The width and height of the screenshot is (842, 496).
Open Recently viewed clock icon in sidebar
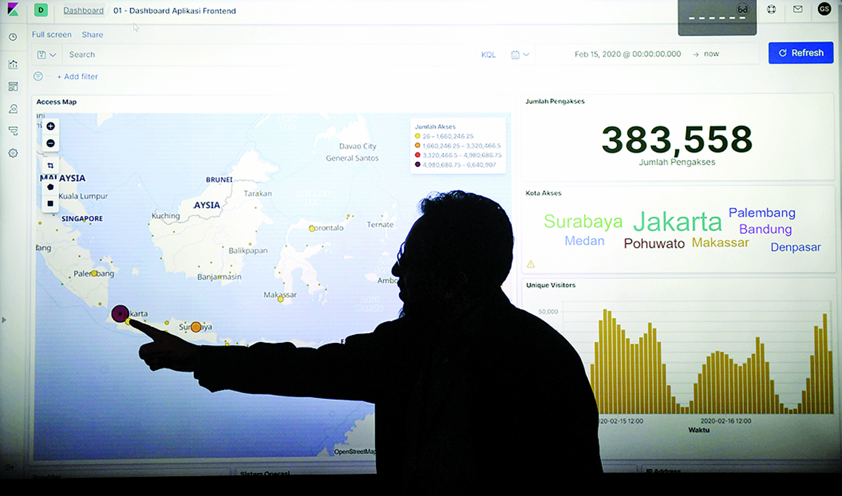[x=13, y=37]
